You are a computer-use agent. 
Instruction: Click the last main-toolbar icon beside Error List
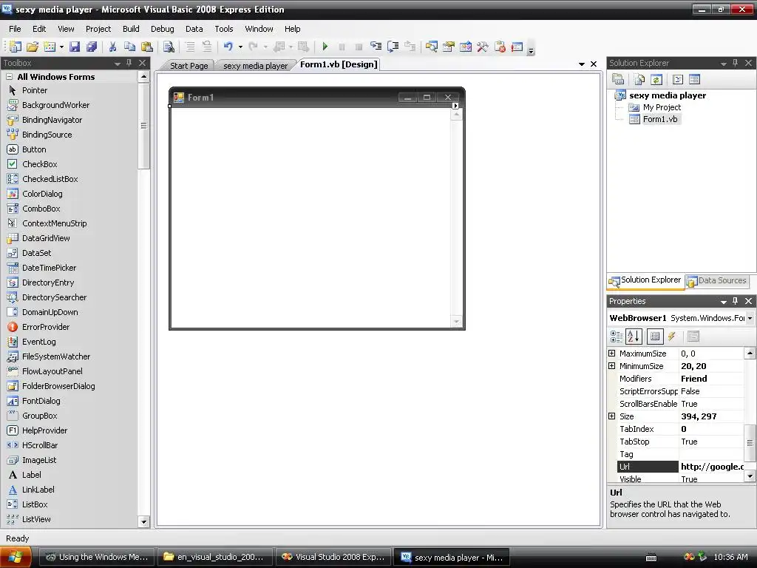coord(517,47)
